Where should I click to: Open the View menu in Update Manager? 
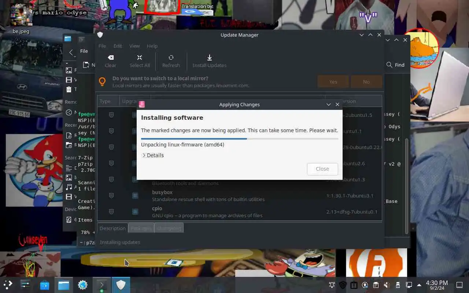[134, 46]
